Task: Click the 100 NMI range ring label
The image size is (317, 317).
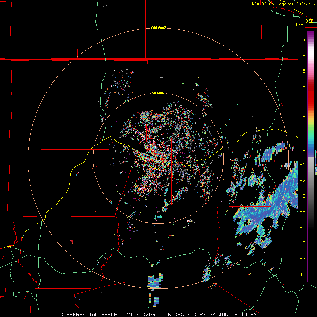Action: (x=158, y=28)
